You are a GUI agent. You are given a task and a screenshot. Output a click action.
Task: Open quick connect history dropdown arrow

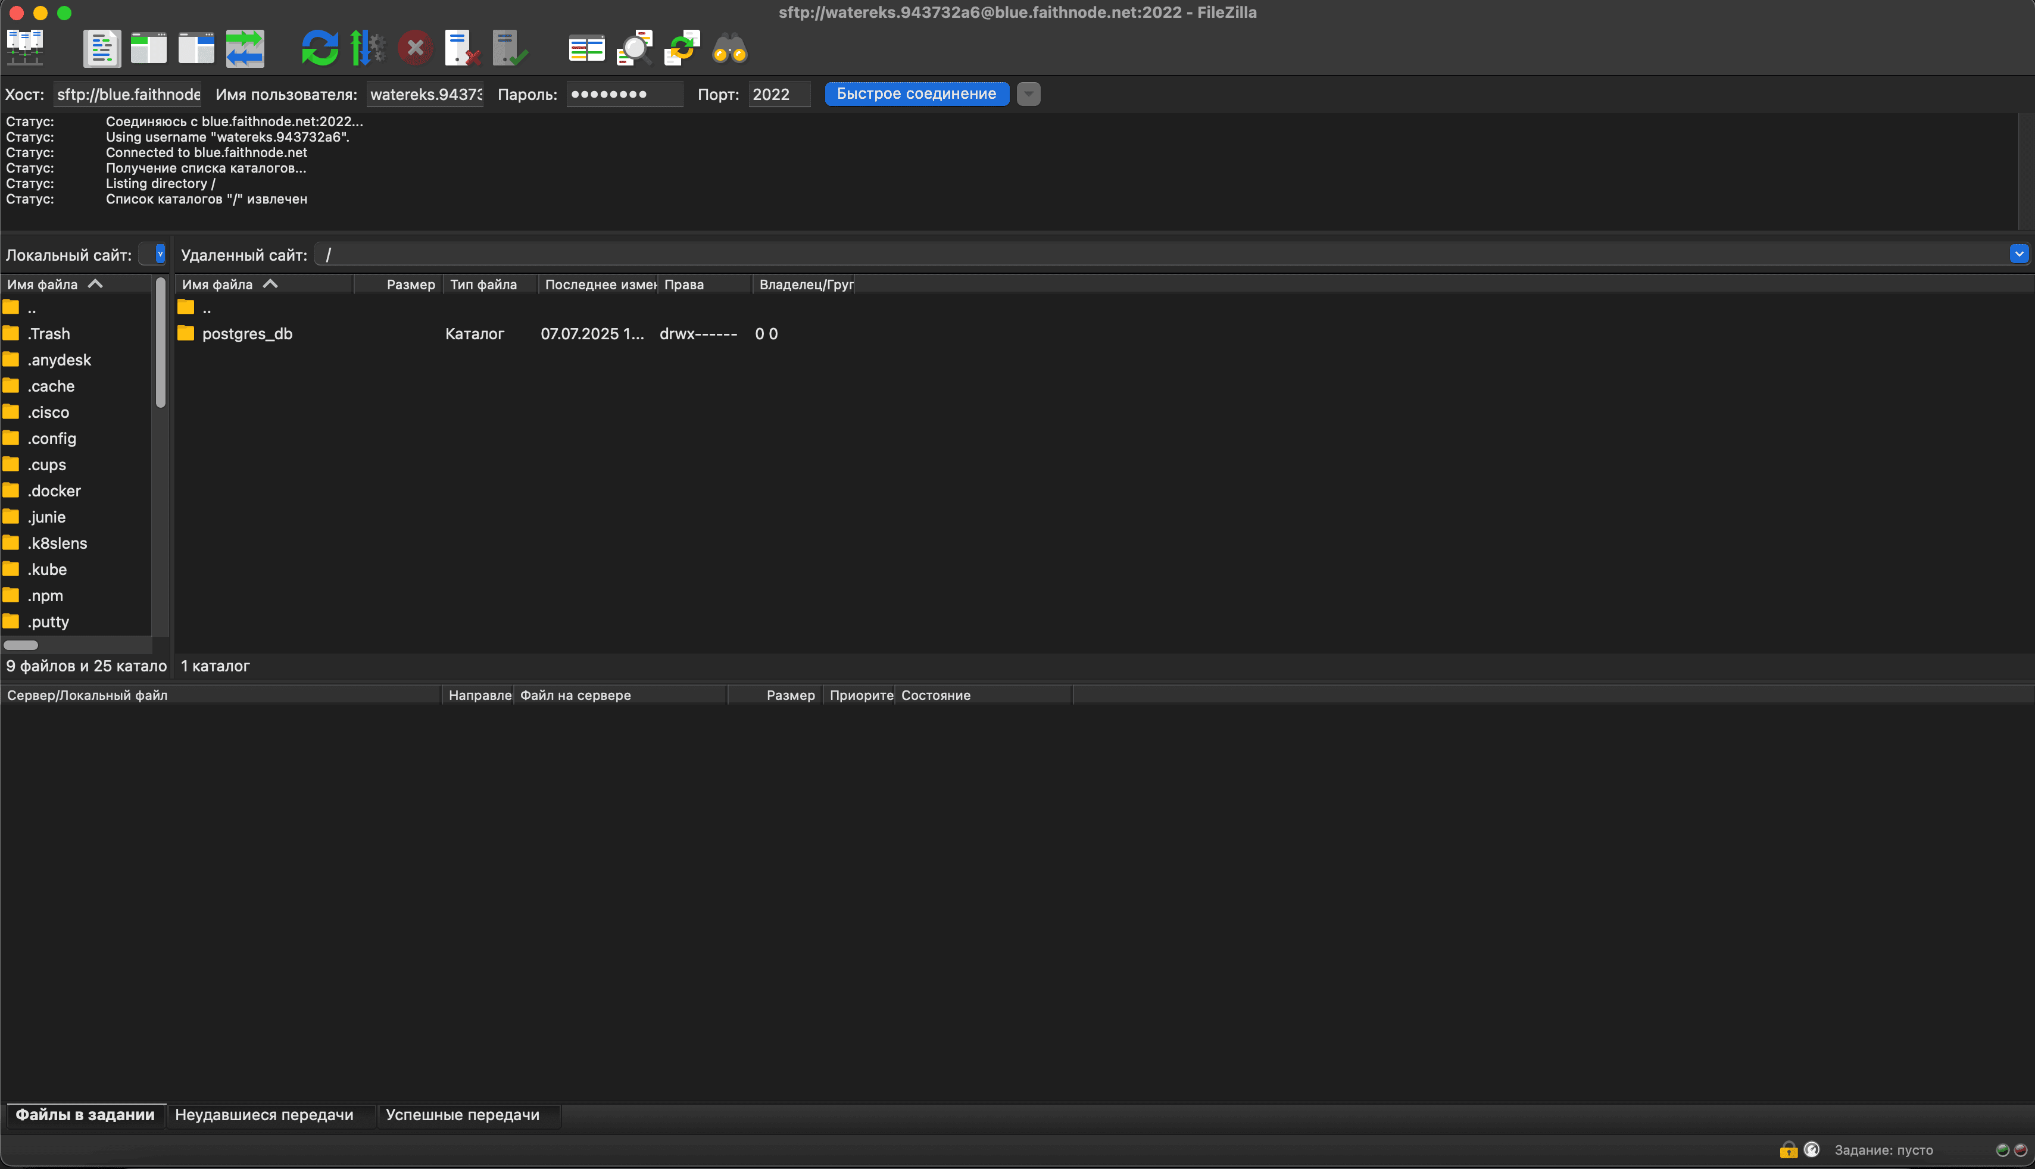(x=1028, y=94)
